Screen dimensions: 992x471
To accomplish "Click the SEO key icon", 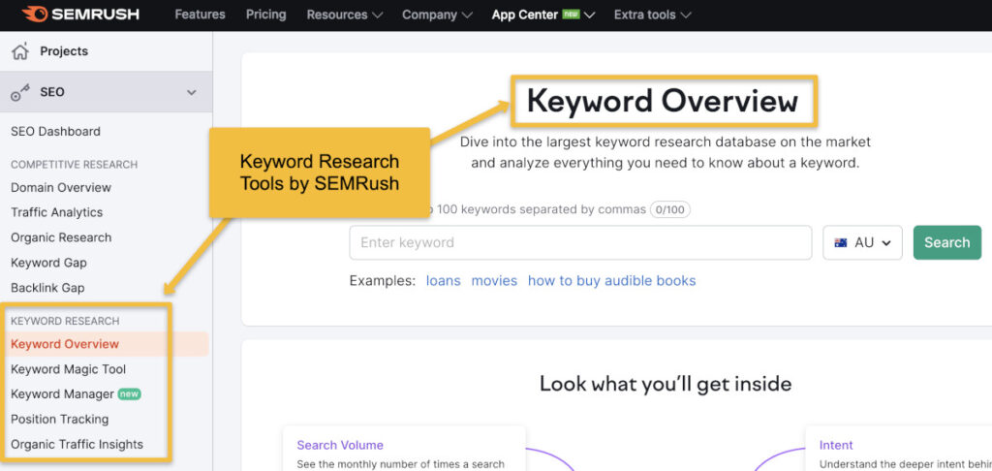I will [20, 92].
